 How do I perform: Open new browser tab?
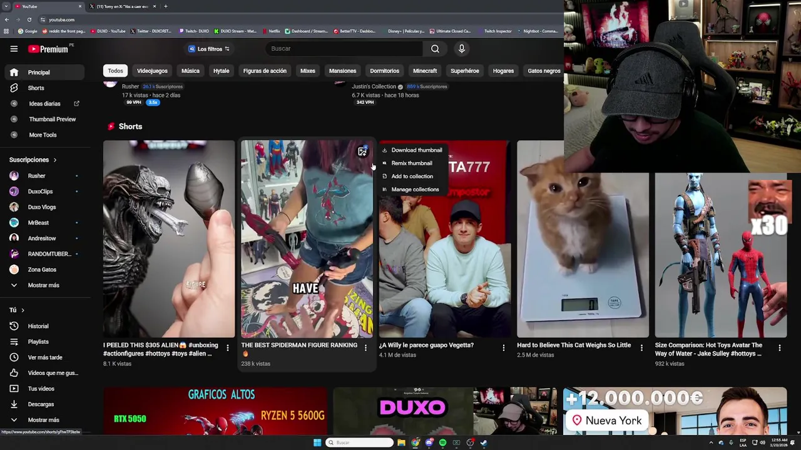166,6
